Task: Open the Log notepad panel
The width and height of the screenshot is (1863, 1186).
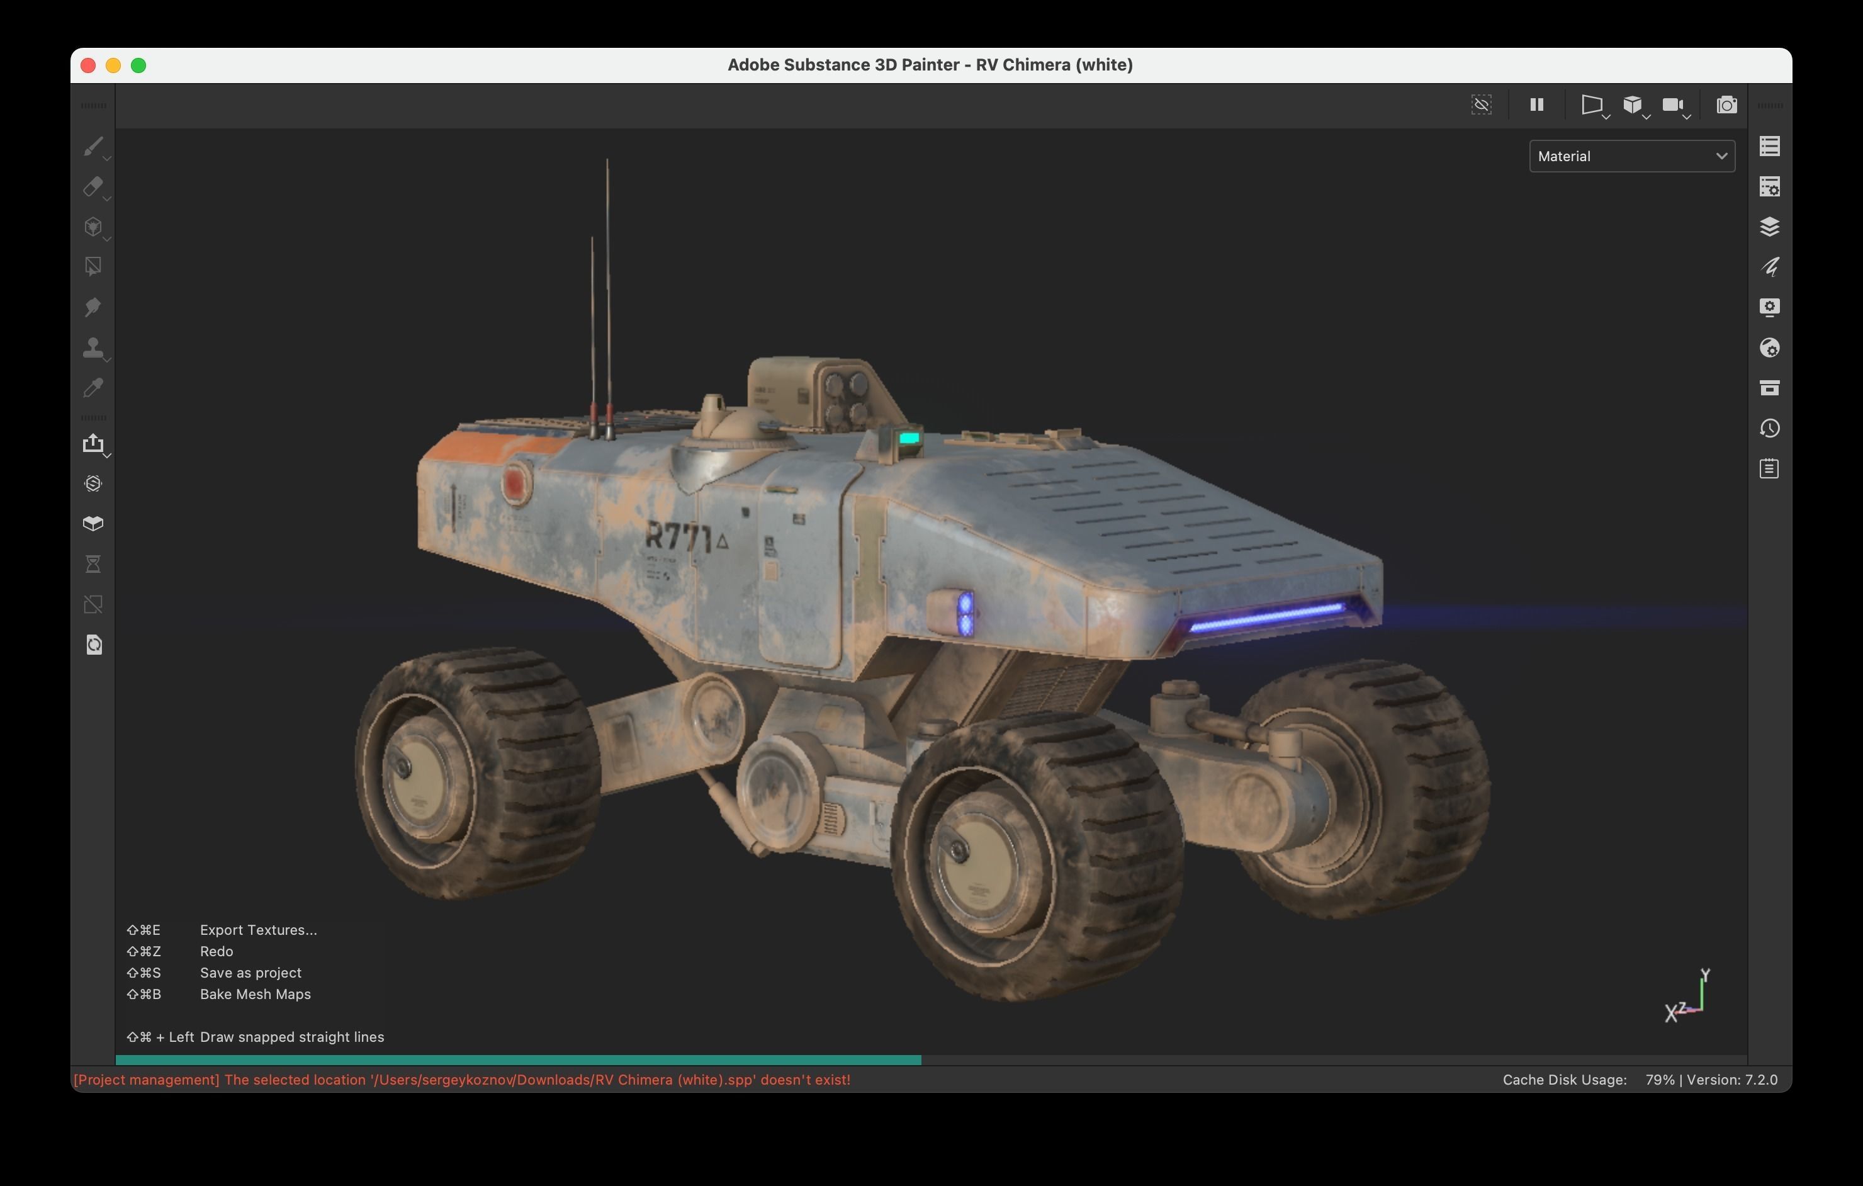Action: [1769, 468]
